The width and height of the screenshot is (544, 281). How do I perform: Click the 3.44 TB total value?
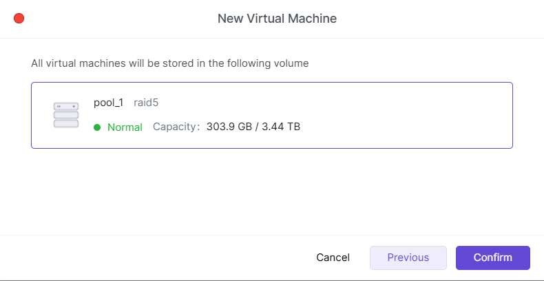coord(285,127)
